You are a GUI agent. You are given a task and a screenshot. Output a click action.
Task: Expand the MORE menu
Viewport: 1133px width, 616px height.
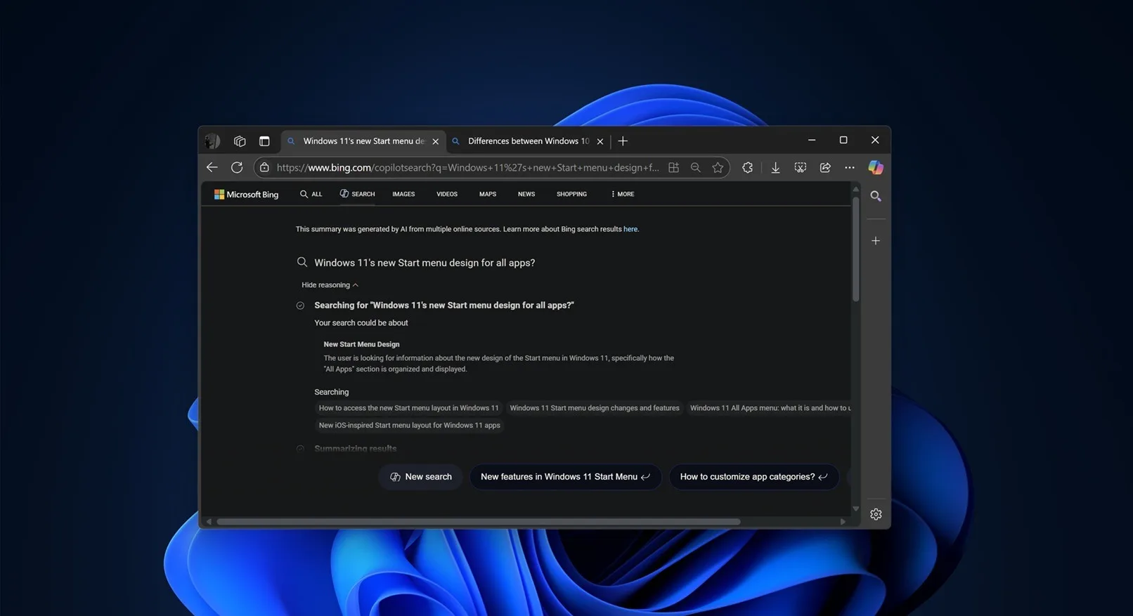(623, 194)
